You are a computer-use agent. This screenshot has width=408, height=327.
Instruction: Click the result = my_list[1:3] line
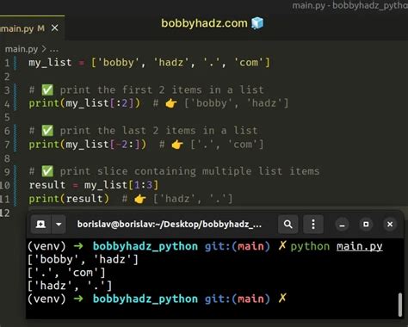(x=94, y=185)
